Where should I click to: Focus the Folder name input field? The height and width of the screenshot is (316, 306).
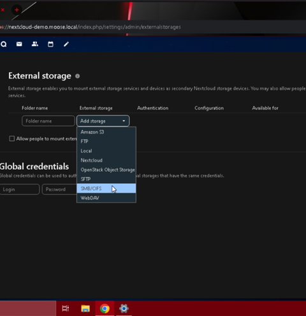[x=48, y=121]
